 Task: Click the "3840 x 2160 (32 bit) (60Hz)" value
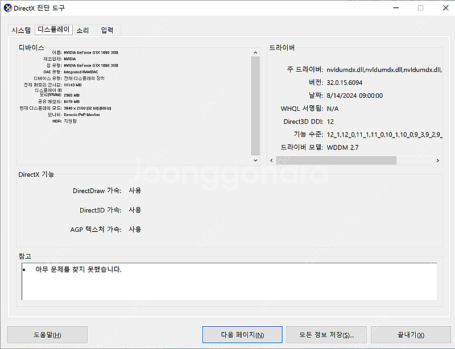[x=88, y=108]
